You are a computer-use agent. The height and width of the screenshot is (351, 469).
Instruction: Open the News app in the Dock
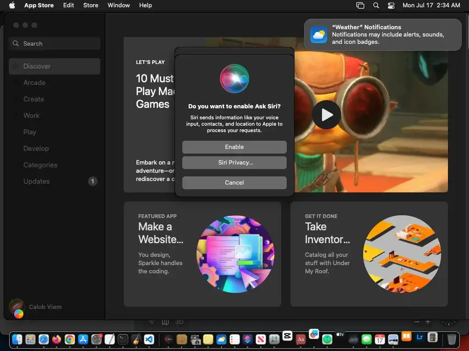tap(261, 340)
